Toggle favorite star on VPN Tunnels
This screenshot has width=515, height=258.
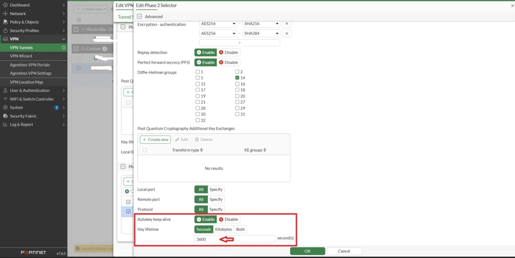point(63,48)
